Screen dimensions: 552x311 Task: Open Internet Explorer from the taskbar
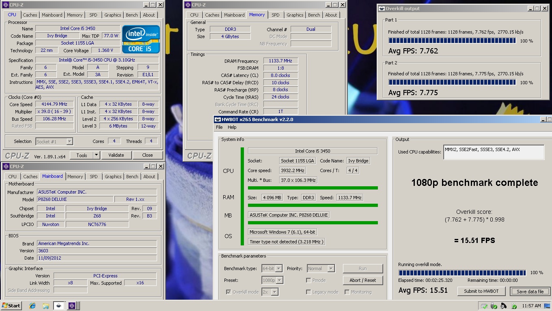click(32, 306)
